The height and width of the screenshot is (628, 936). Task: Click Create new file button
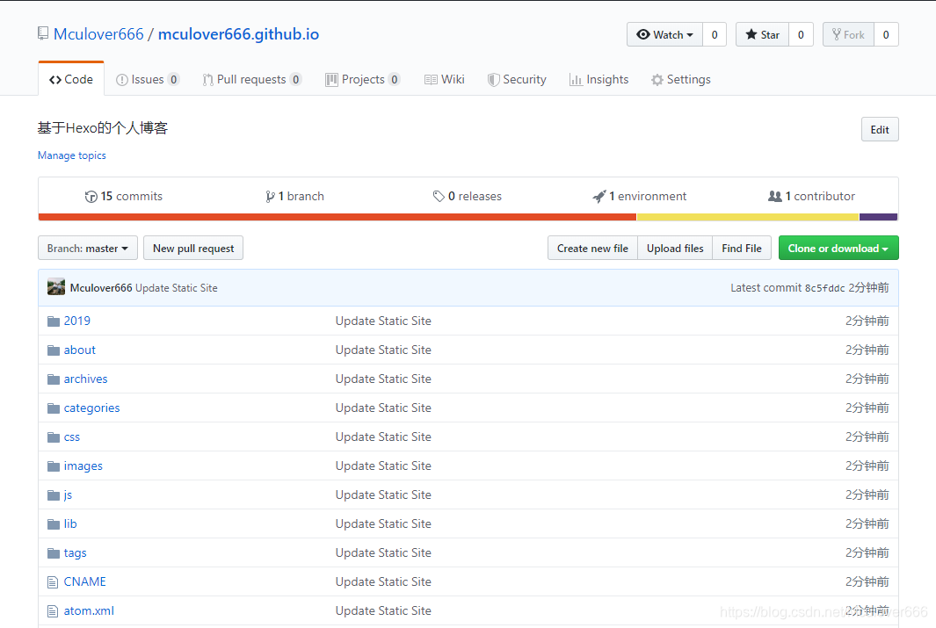(x=592, y=248)
